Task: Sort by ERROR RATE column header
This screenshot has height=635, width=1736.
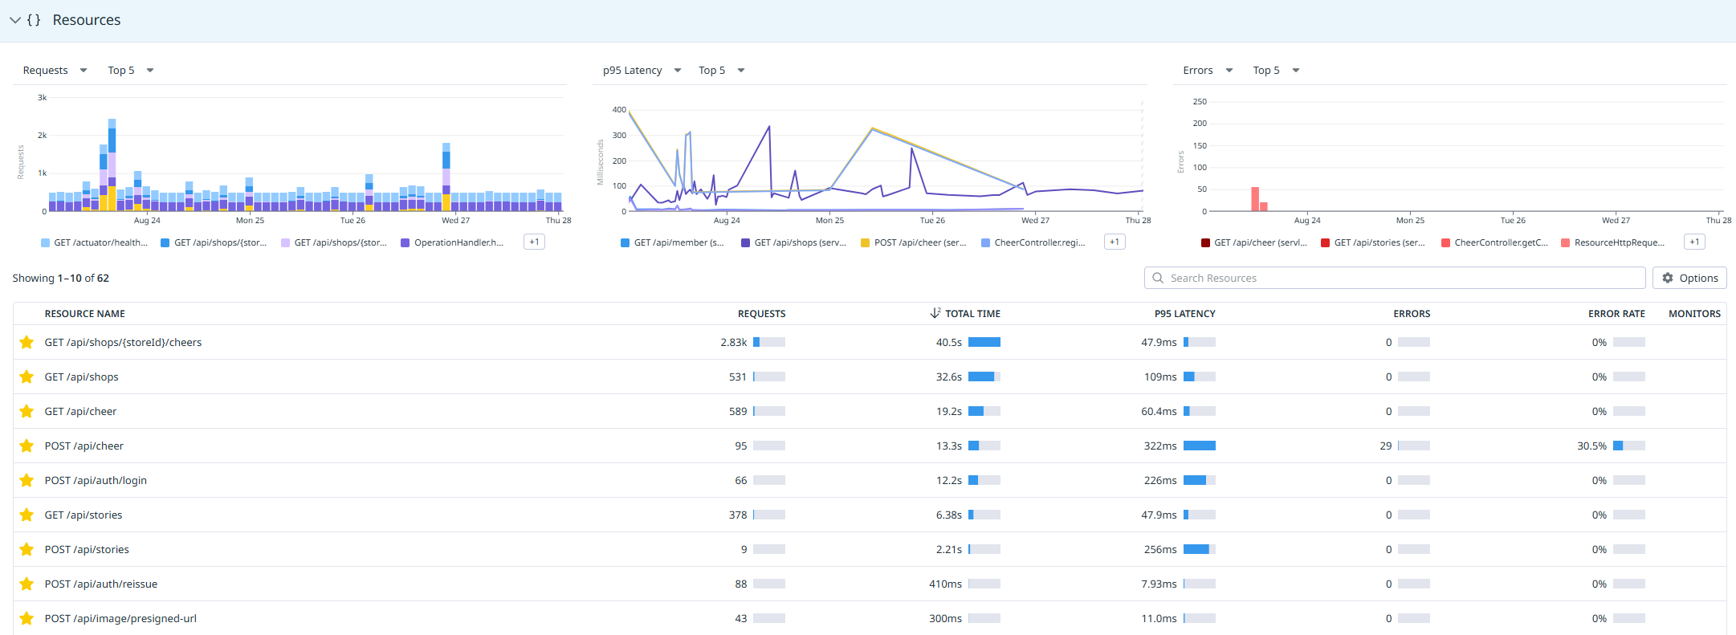Action: coord(1616,314)
